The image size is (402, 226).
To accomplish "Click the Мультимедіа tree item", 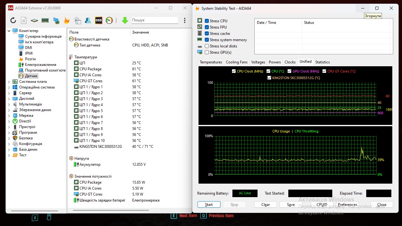I will coord(30,104).
